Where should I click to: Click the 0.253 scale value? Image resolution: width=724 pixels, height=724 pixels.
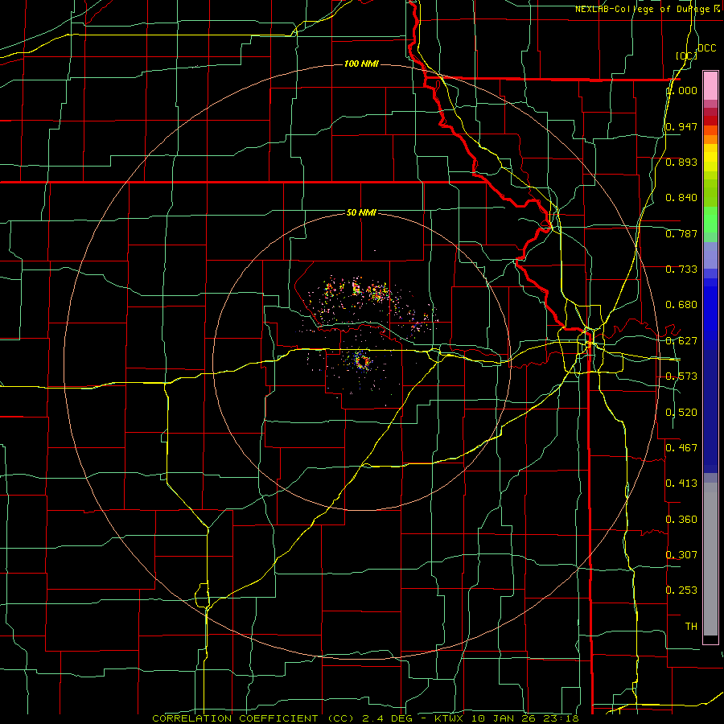click(x=681, y=590)
